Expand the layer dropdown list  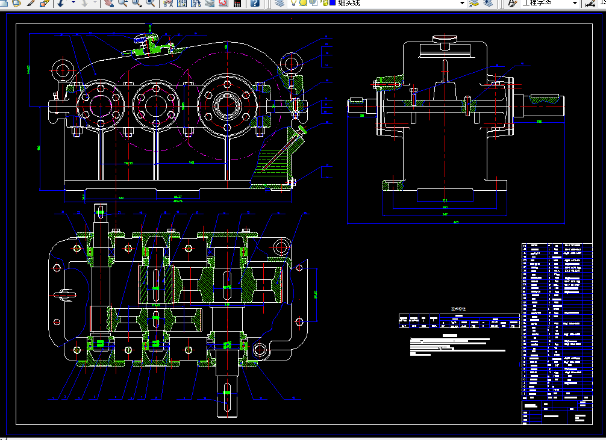(x=462, y=3)
